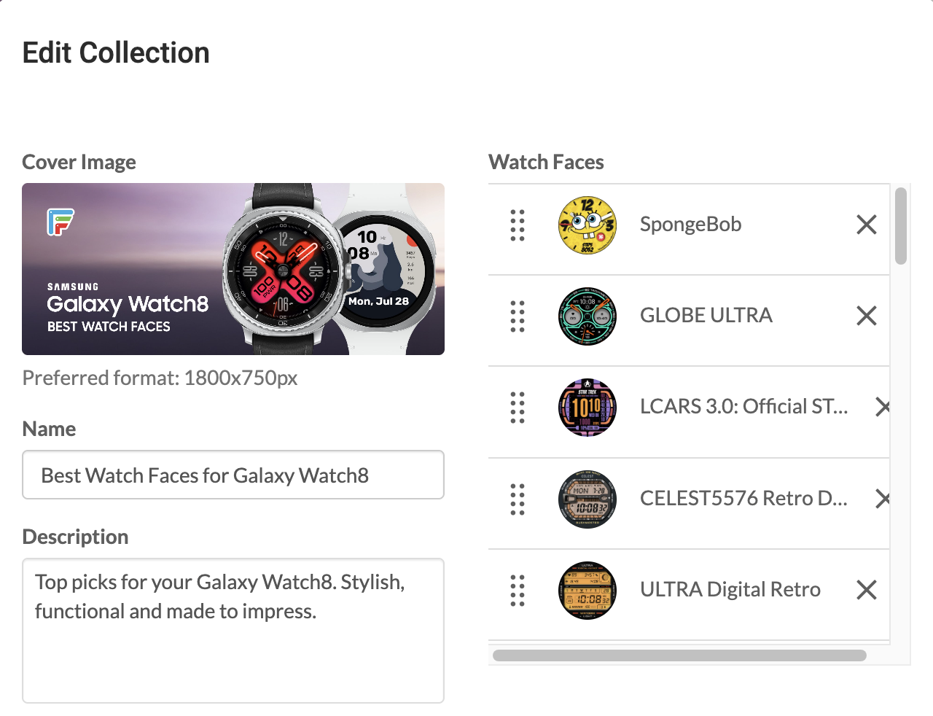Click the vertical scrollbar of Watch Faces list
Screen dimensions: 933x716
901,226
